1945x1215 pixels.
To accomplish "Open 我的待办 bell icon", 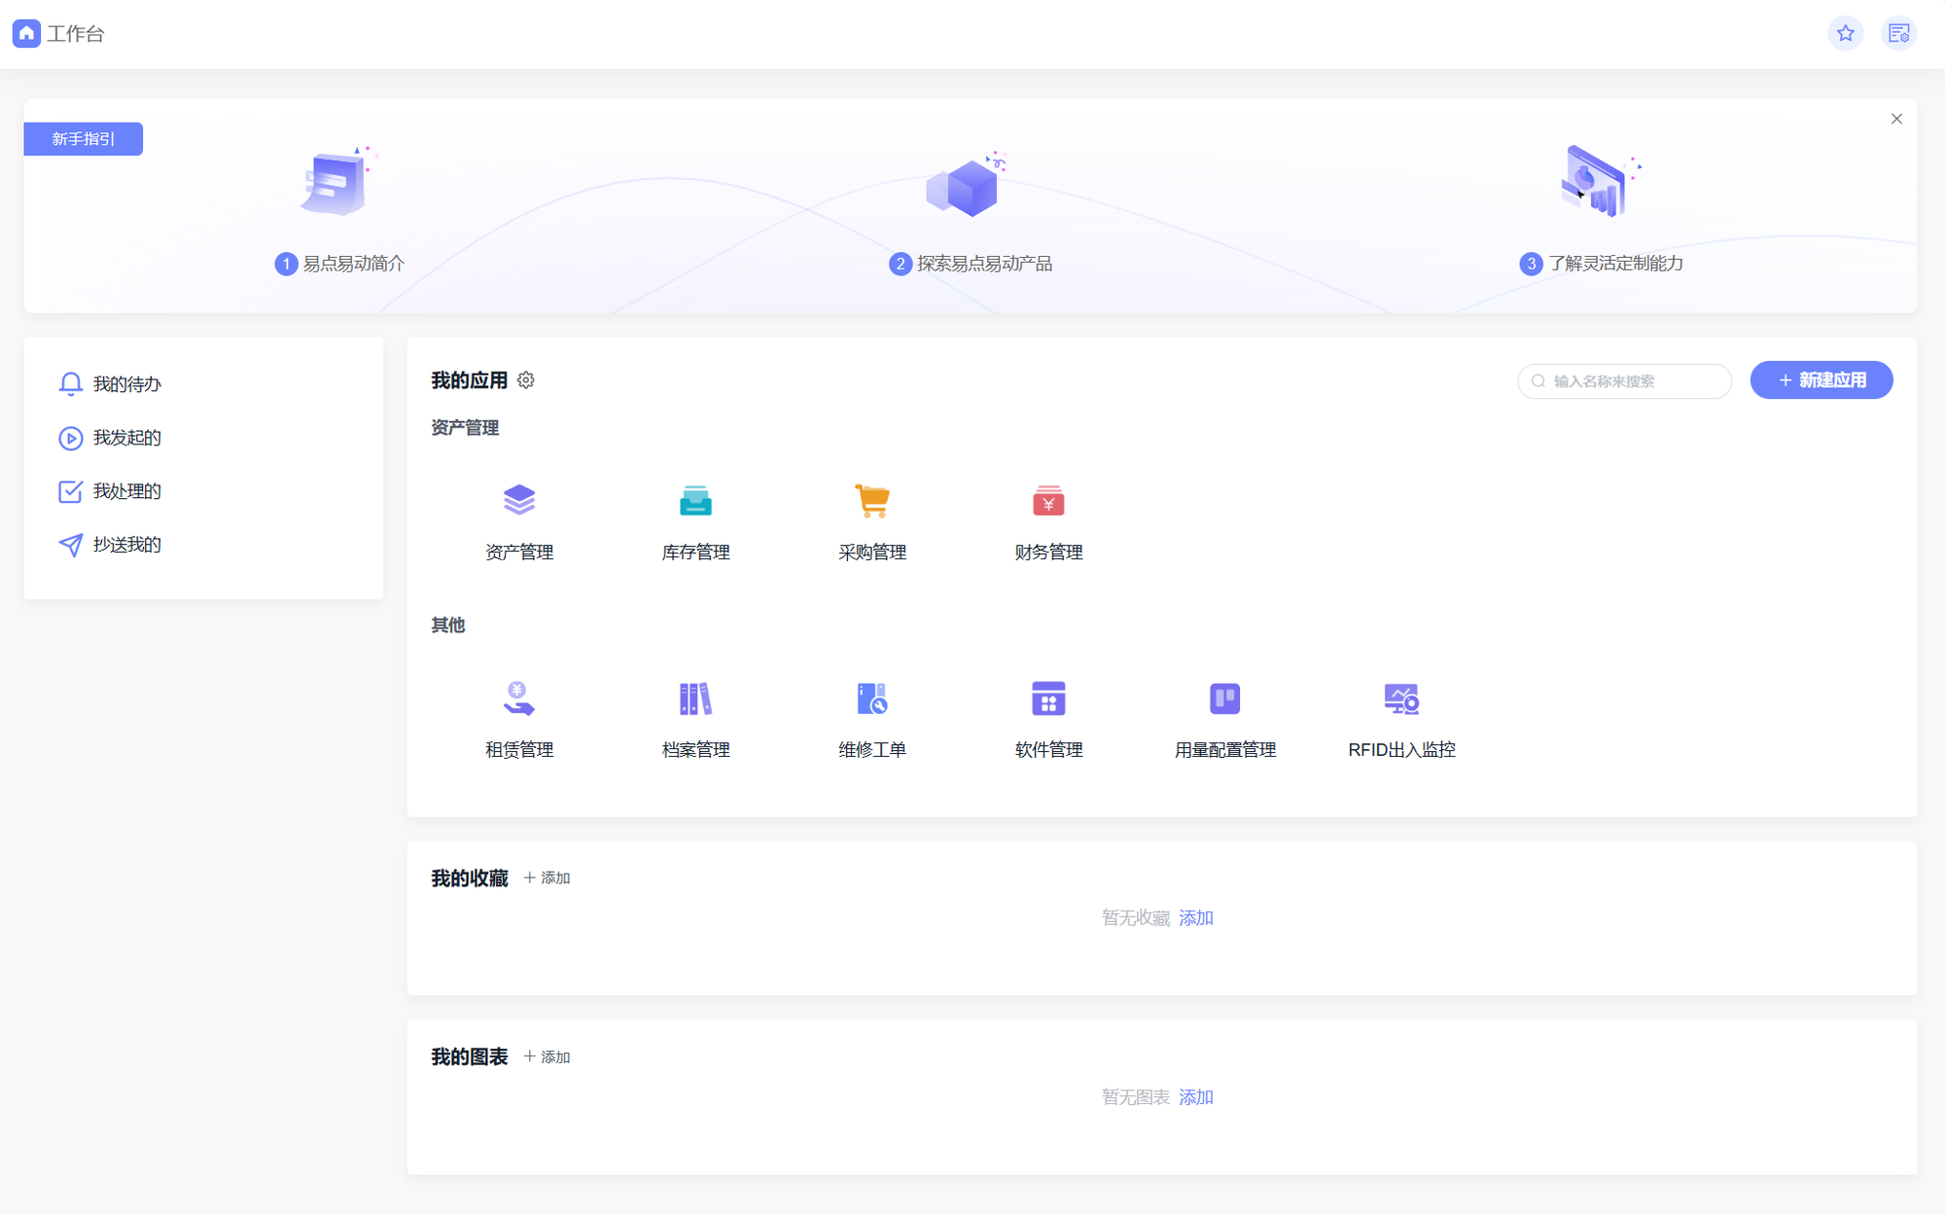I will pos(70,384).
